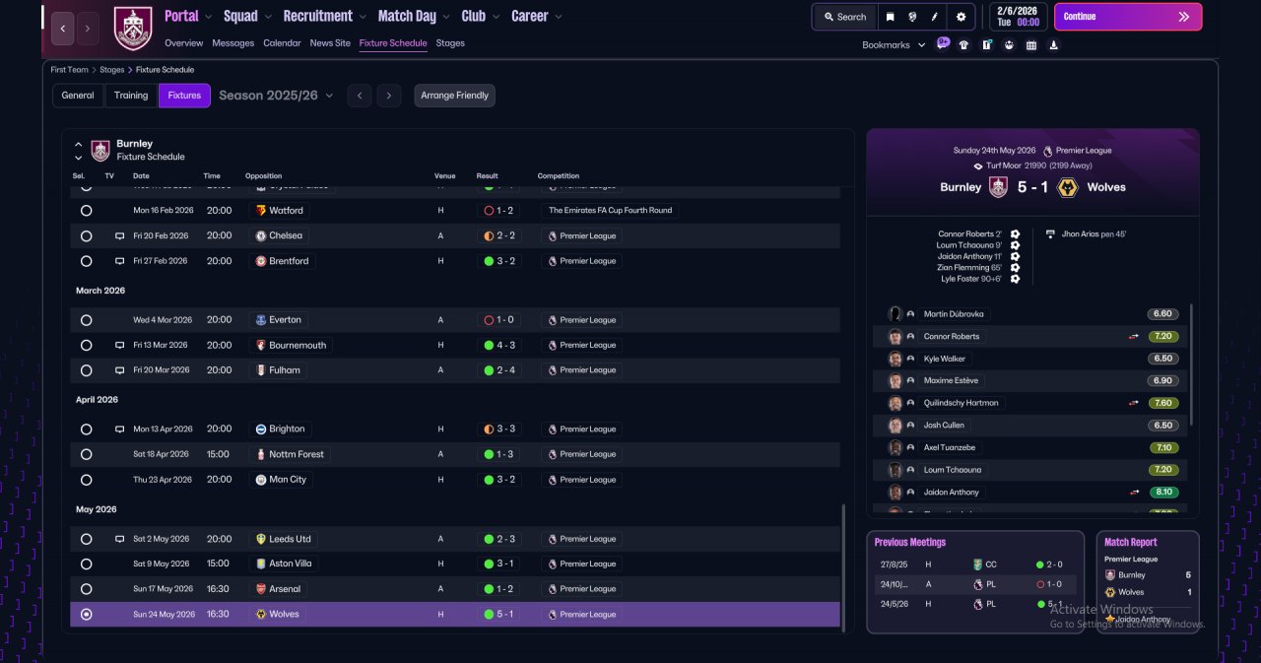Click the fixture list vertical scrollbar
Screen dimensions: 1261x663
(x=842, y=566)
